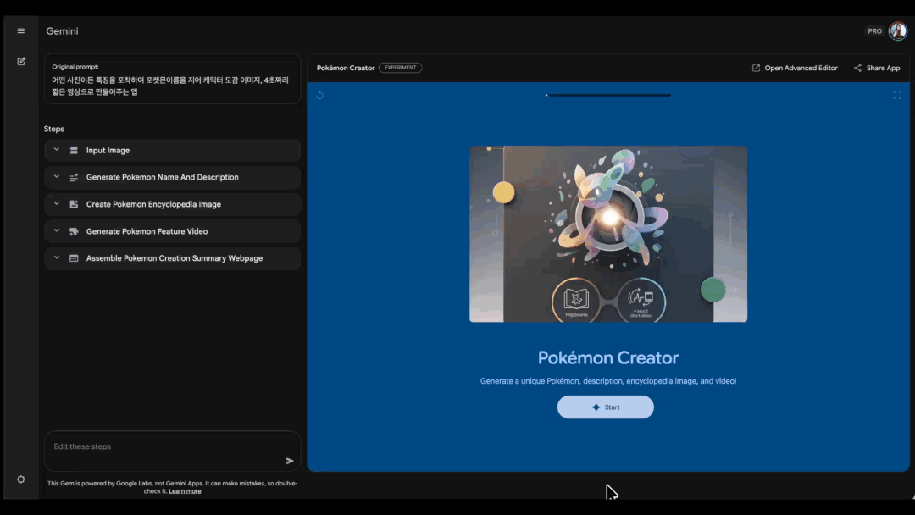This screenshot has width=915, height=515.
Task: Expand Generate Pokemon Name And Description chevron
Action: tap(57, 177)
